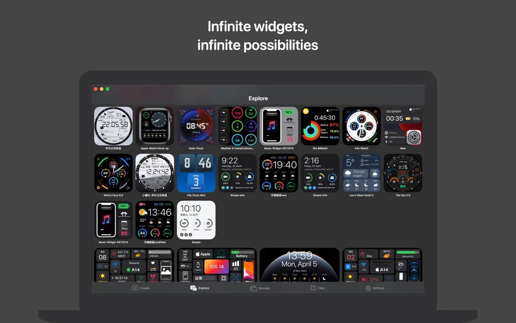Select the Flip Clock Mini widget

(x=196, y=173)
